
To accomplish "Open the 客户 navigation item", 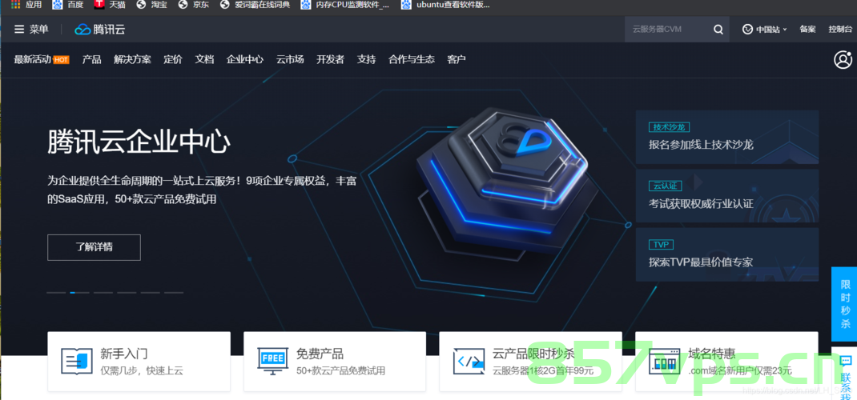I will click(457, 59).
